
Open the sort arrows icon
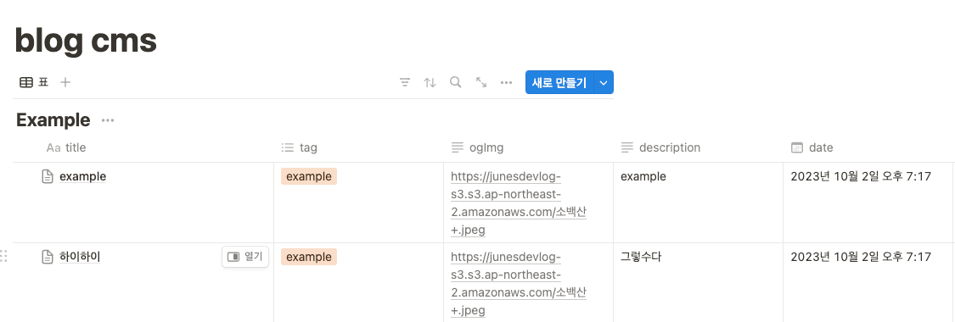(x=430, y=83)
